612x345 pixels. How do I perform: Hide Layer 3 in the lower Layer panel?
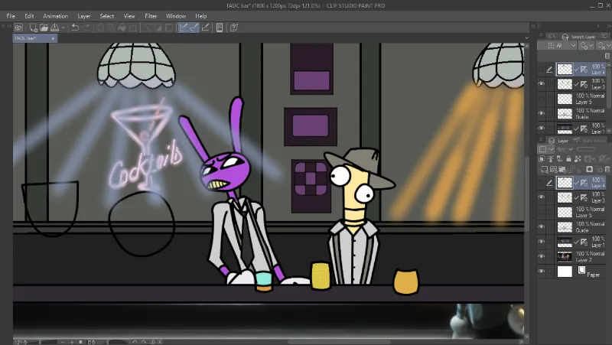pos(542,197)
